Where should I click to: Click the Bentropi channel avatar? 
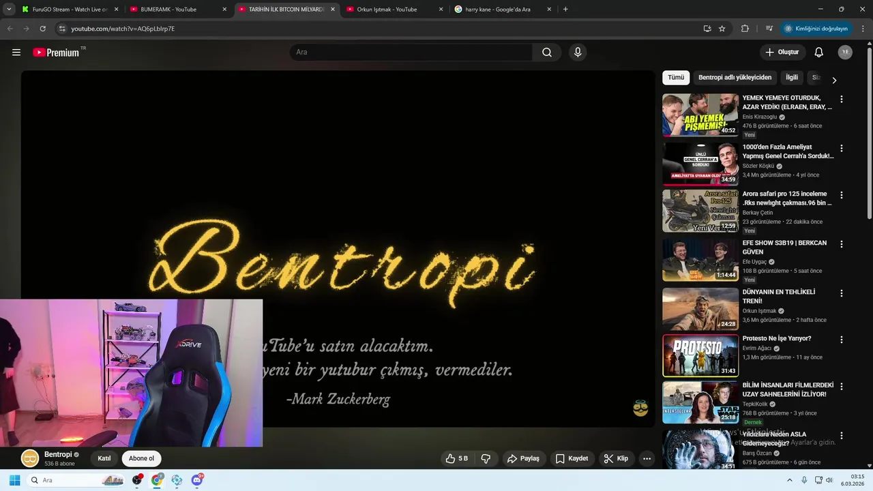pos(30,459)
